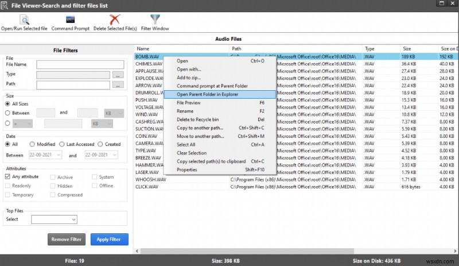Choose Open in the context menu
The image size is (459, 266).
pos(220,61)
